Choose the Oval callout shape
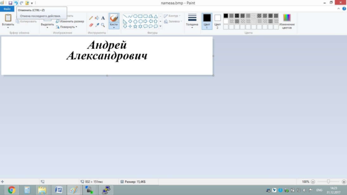Viewport: 347px width, 195px height. [151, 27]
